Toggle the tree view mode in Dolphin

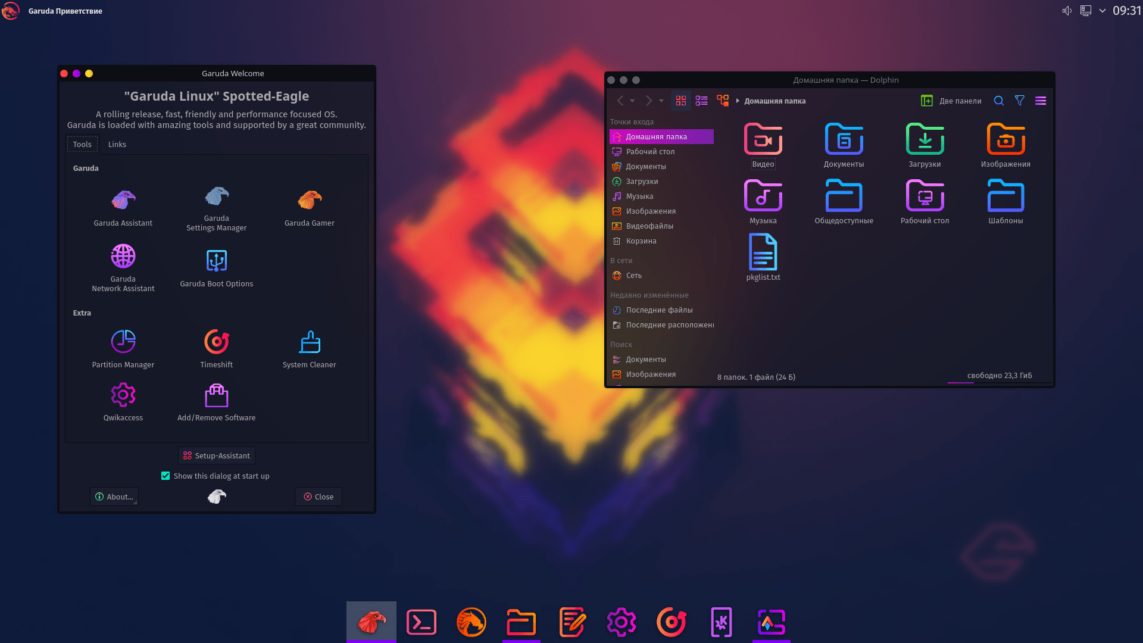(x=722, y=101)
